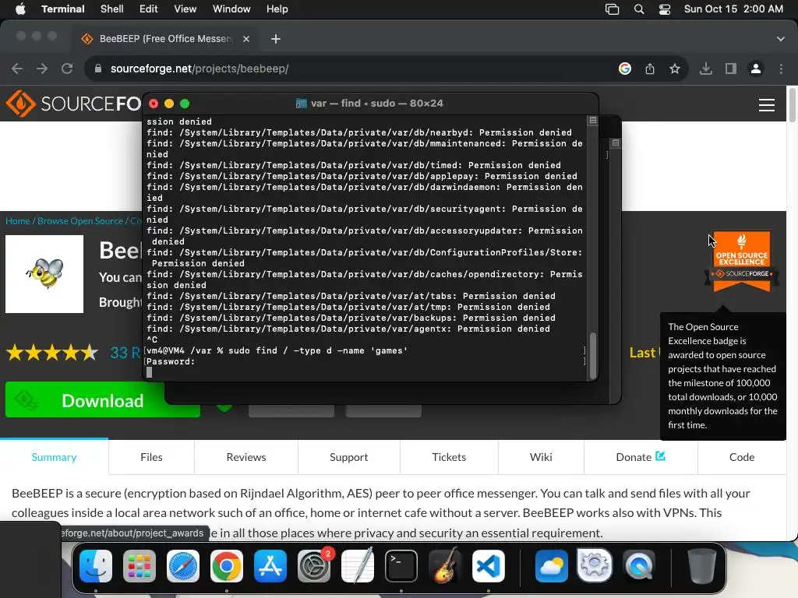Click the SourceForge logo
This screenshot has width=798, height=598.
click(x=74, y=104)
